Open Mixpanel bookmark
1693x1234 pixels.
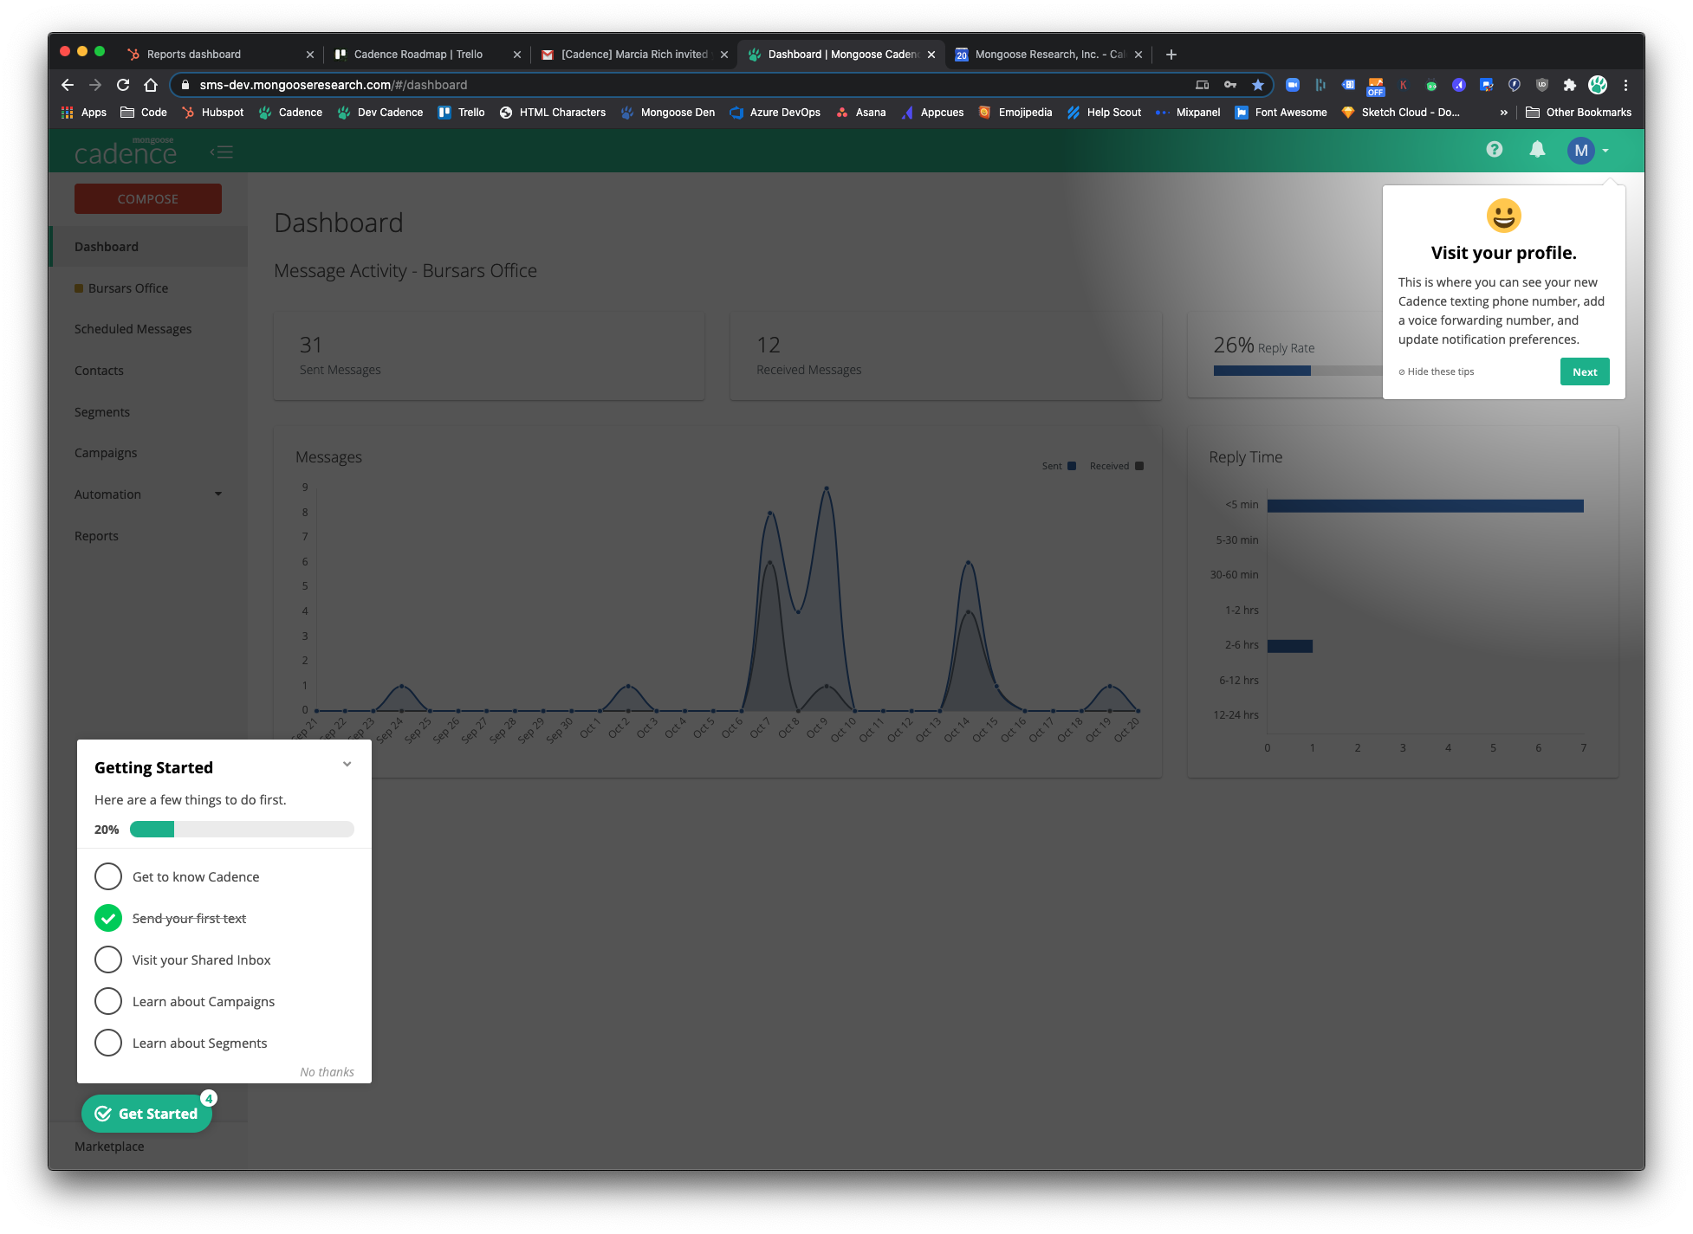click(1188, 113)
